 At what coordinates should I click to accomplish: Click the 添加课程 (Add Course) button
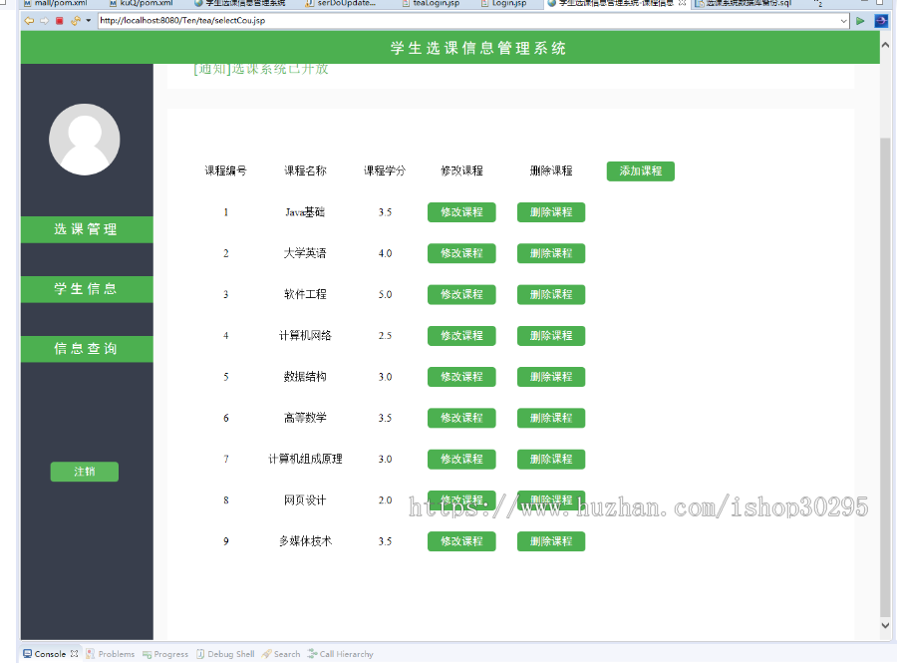640,170
